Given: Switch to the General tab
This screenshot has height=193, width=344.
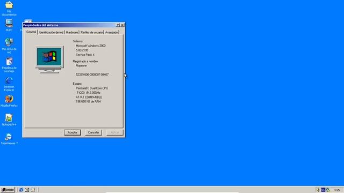Looking at the screenshot, I should tap(31, 32).
